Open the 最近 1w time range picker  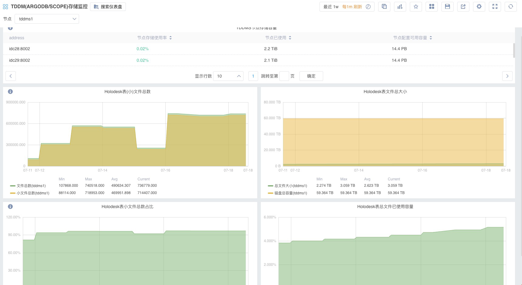(x=331, y=7)
